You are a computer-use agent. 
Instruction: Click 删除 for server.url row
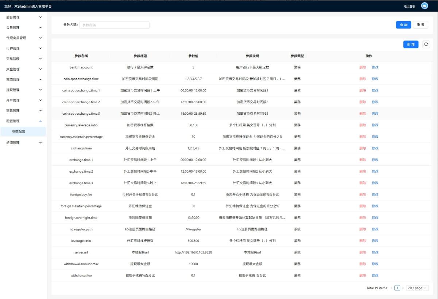363,252
